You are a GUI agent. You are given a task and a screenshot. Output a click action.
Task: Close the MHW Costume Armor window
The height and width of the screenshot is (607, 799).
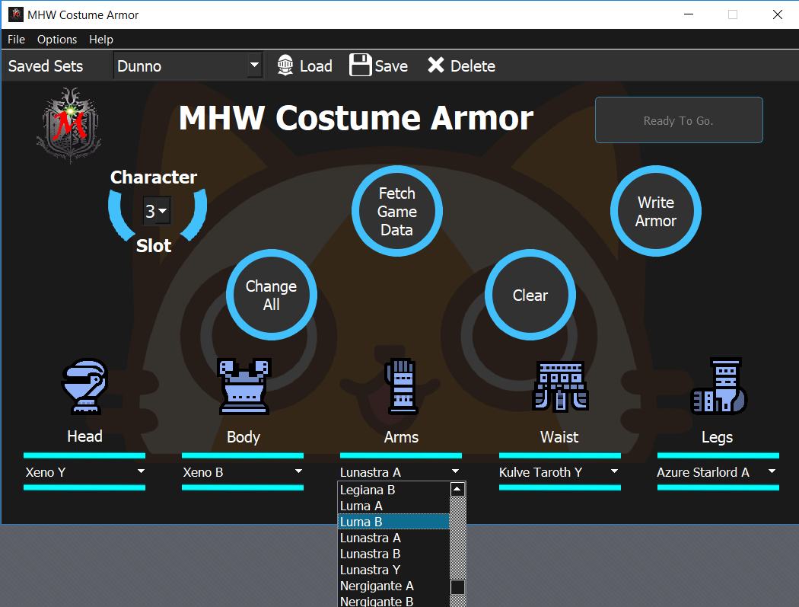tap(777, 14)
